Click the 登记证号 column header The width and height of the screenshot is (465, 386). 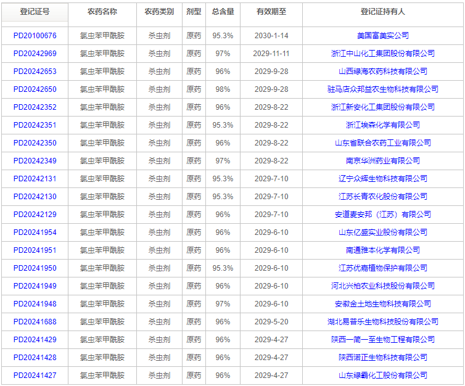coord(35,12)
